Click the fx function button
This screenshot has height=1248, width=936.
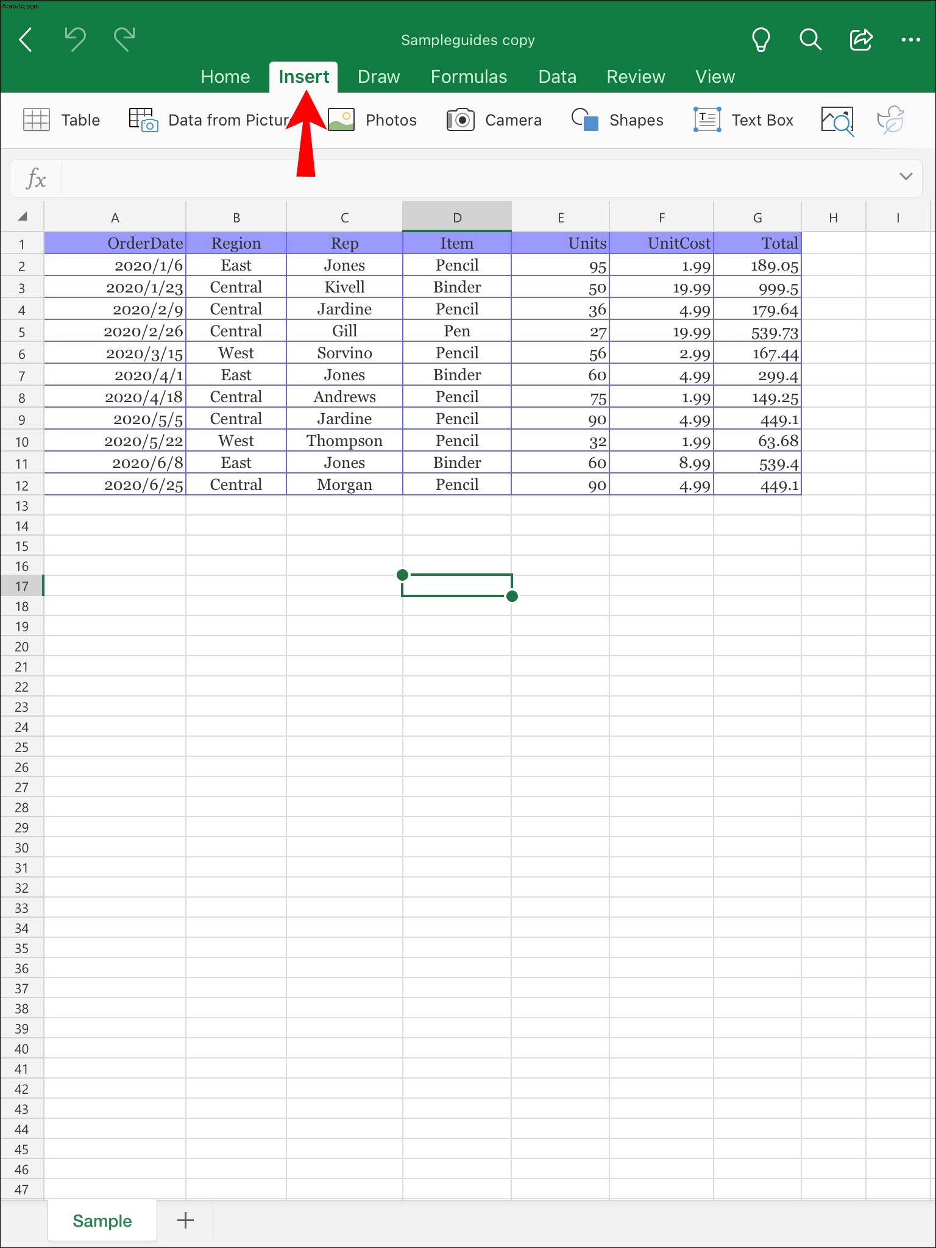click(36, 179)
